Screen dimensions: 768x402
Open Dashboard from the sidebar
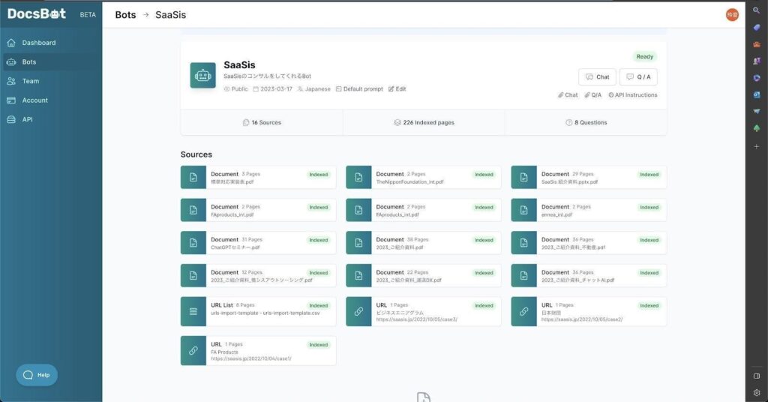pyautogui.click(x=38, y=43)
